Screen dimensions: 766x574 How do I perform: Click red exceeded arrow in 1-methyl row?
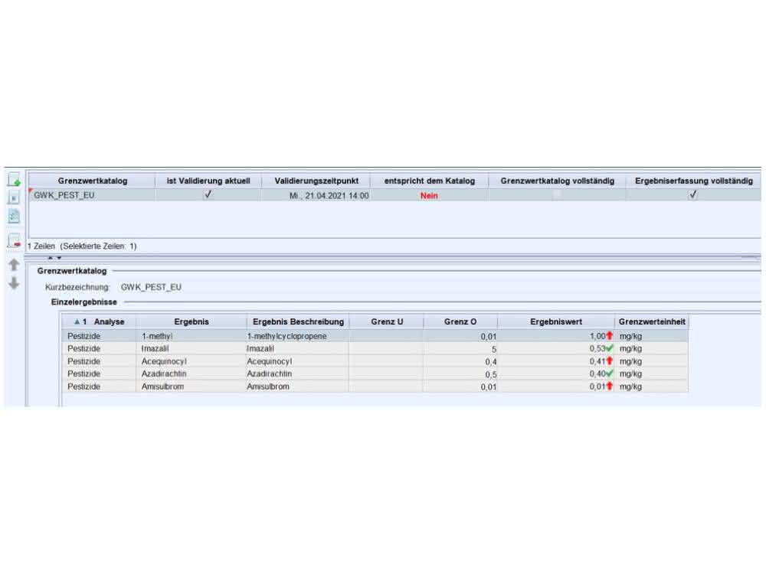click(x=609, y=336)
